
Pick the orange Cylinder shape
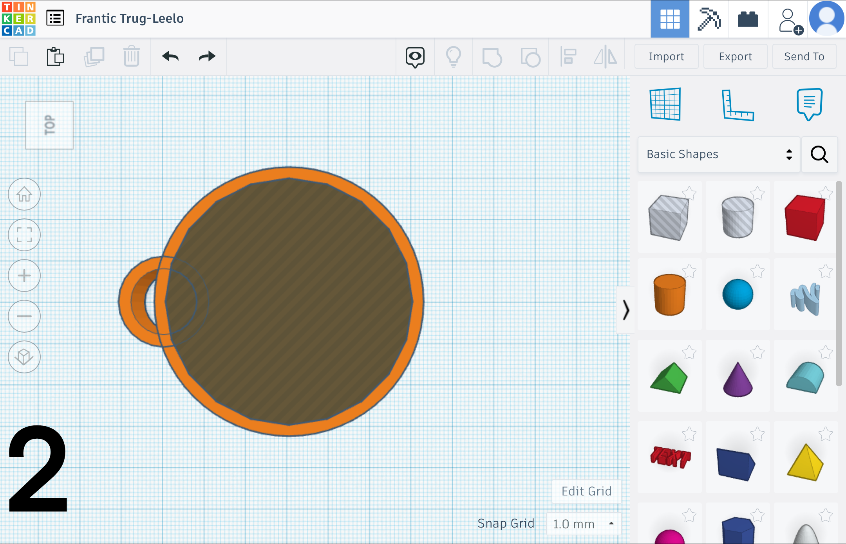pos(669,294)
